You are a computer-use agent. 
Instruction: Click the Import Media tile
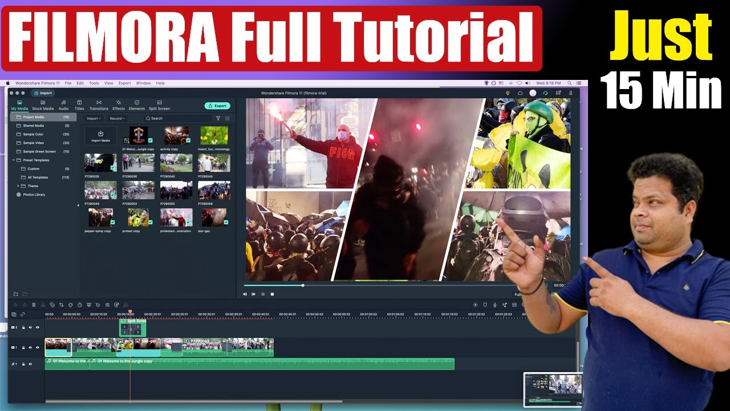coord(100,136)
